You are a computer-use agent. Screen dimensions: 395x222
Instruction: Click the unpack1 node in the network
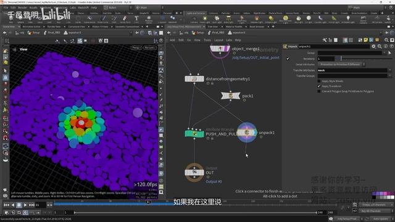(247, 133)
